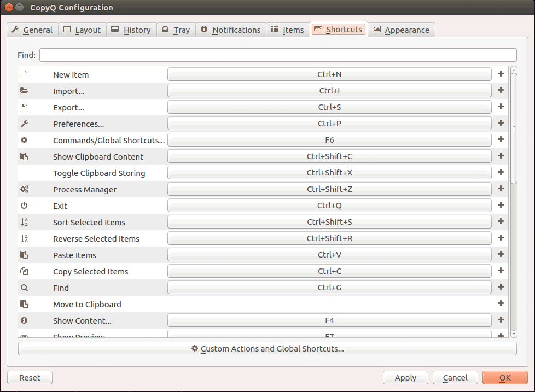
Task: Add shortcut for Toggle Clipboard Storing
Action: (501, 172)
